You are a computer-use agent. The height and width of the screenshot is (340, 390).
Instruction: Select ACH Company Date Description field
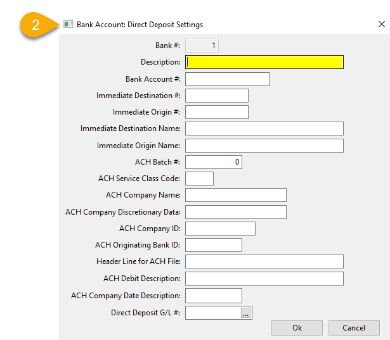[214, 296]
